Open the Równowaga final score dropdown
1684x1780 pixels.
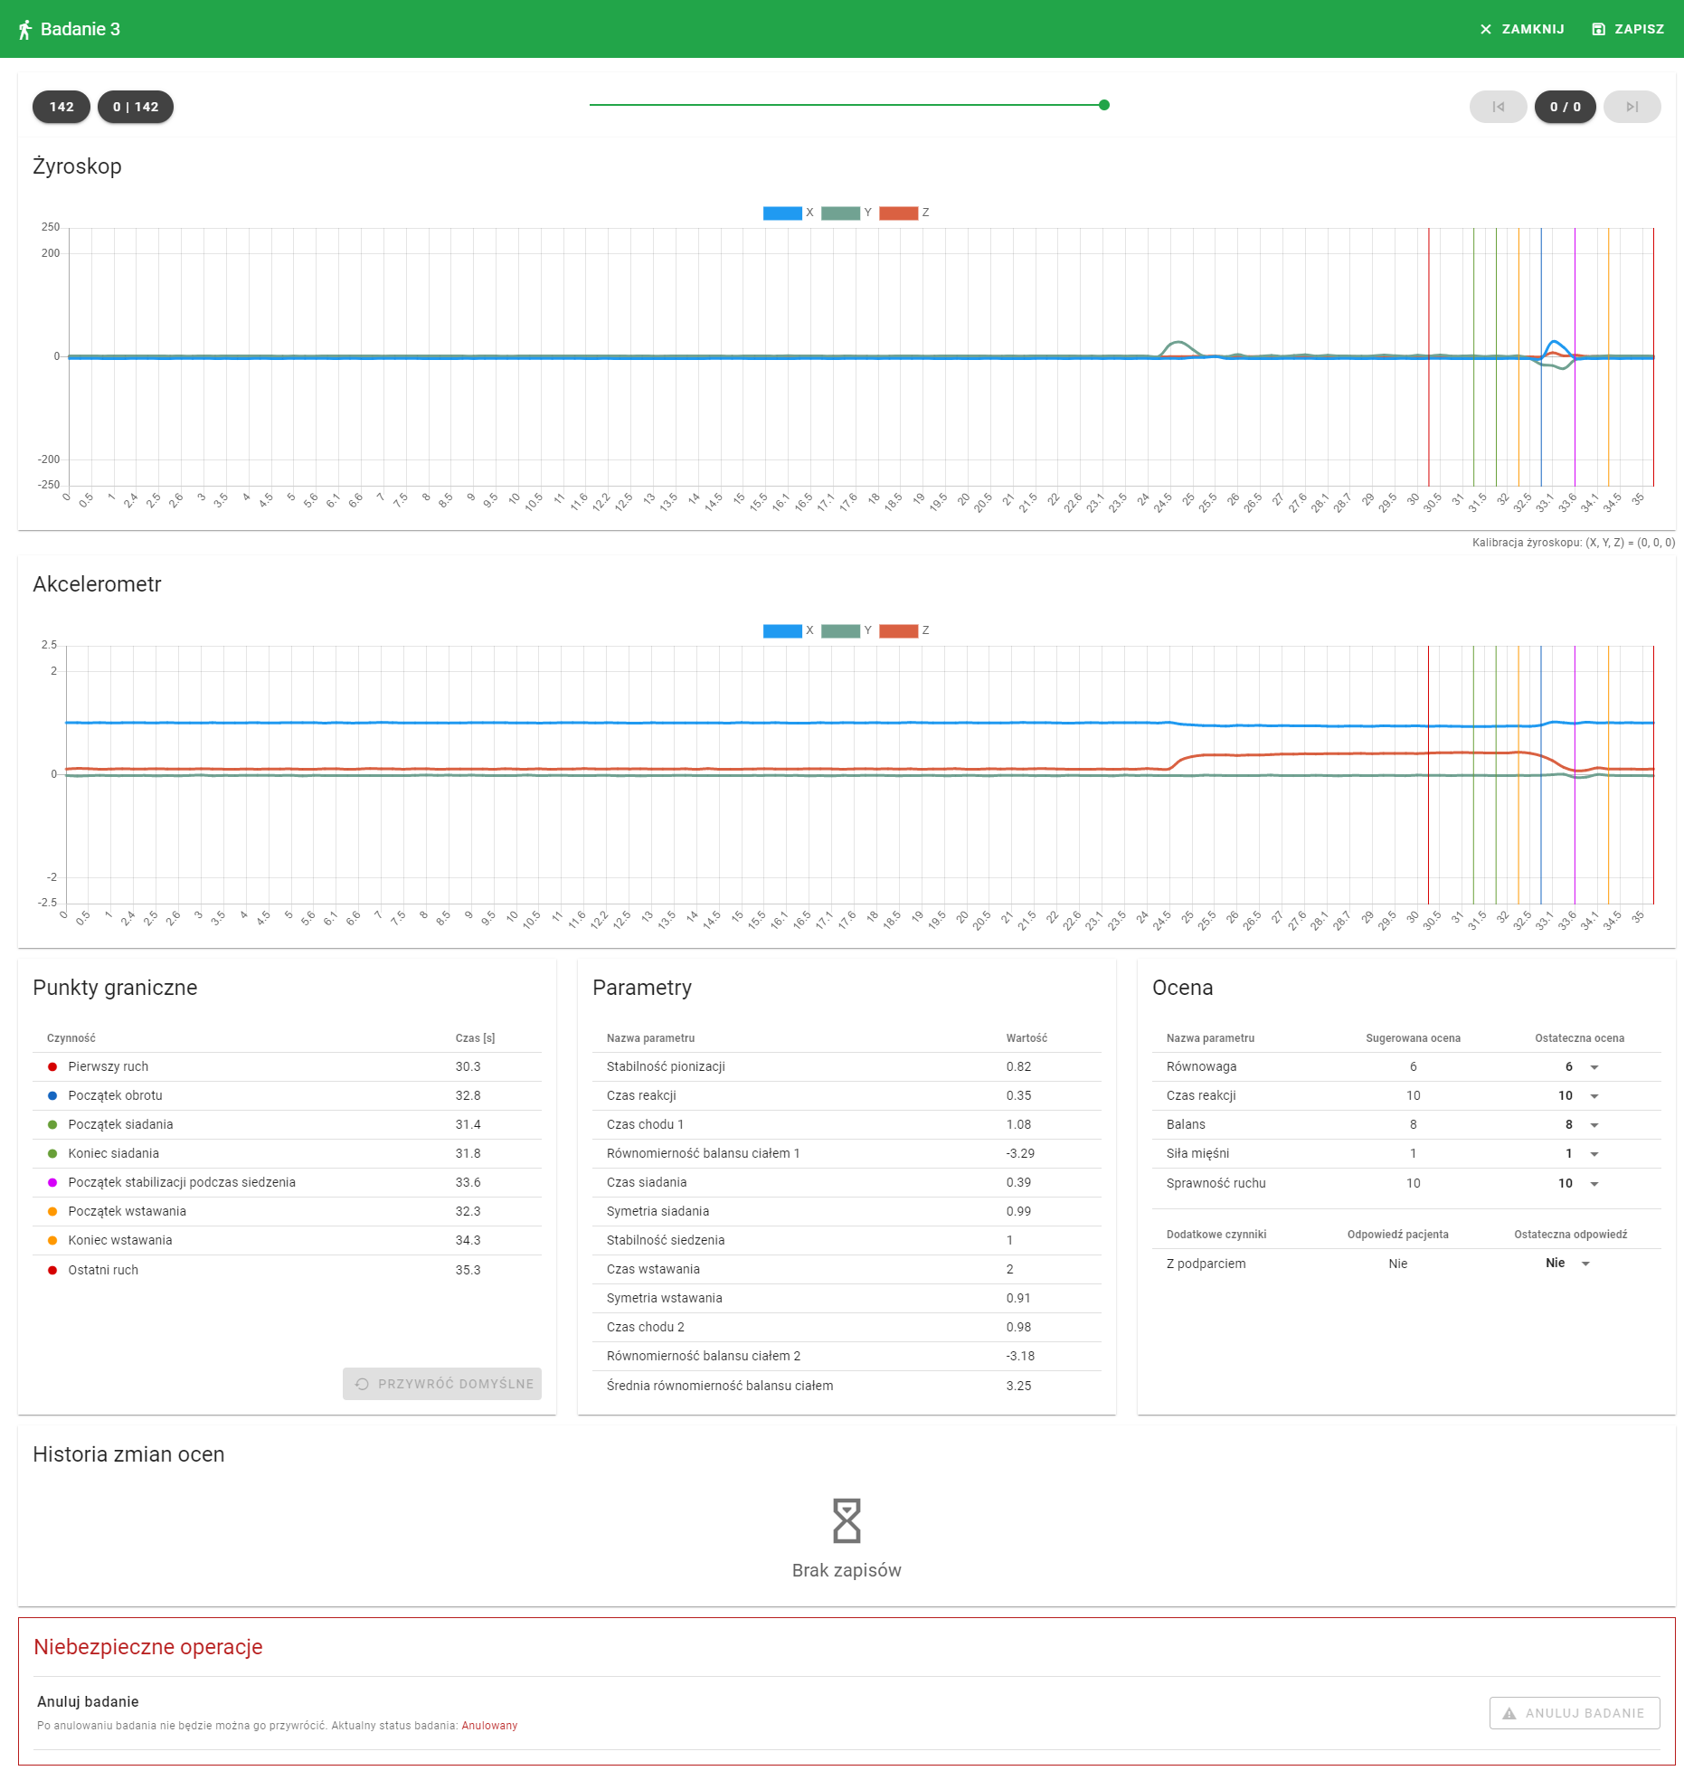[x=1594, y=1067]
